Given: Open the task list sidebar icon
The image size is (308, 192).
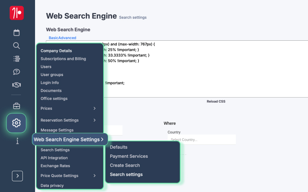Looking at the screenshot, I should (17, 59).
